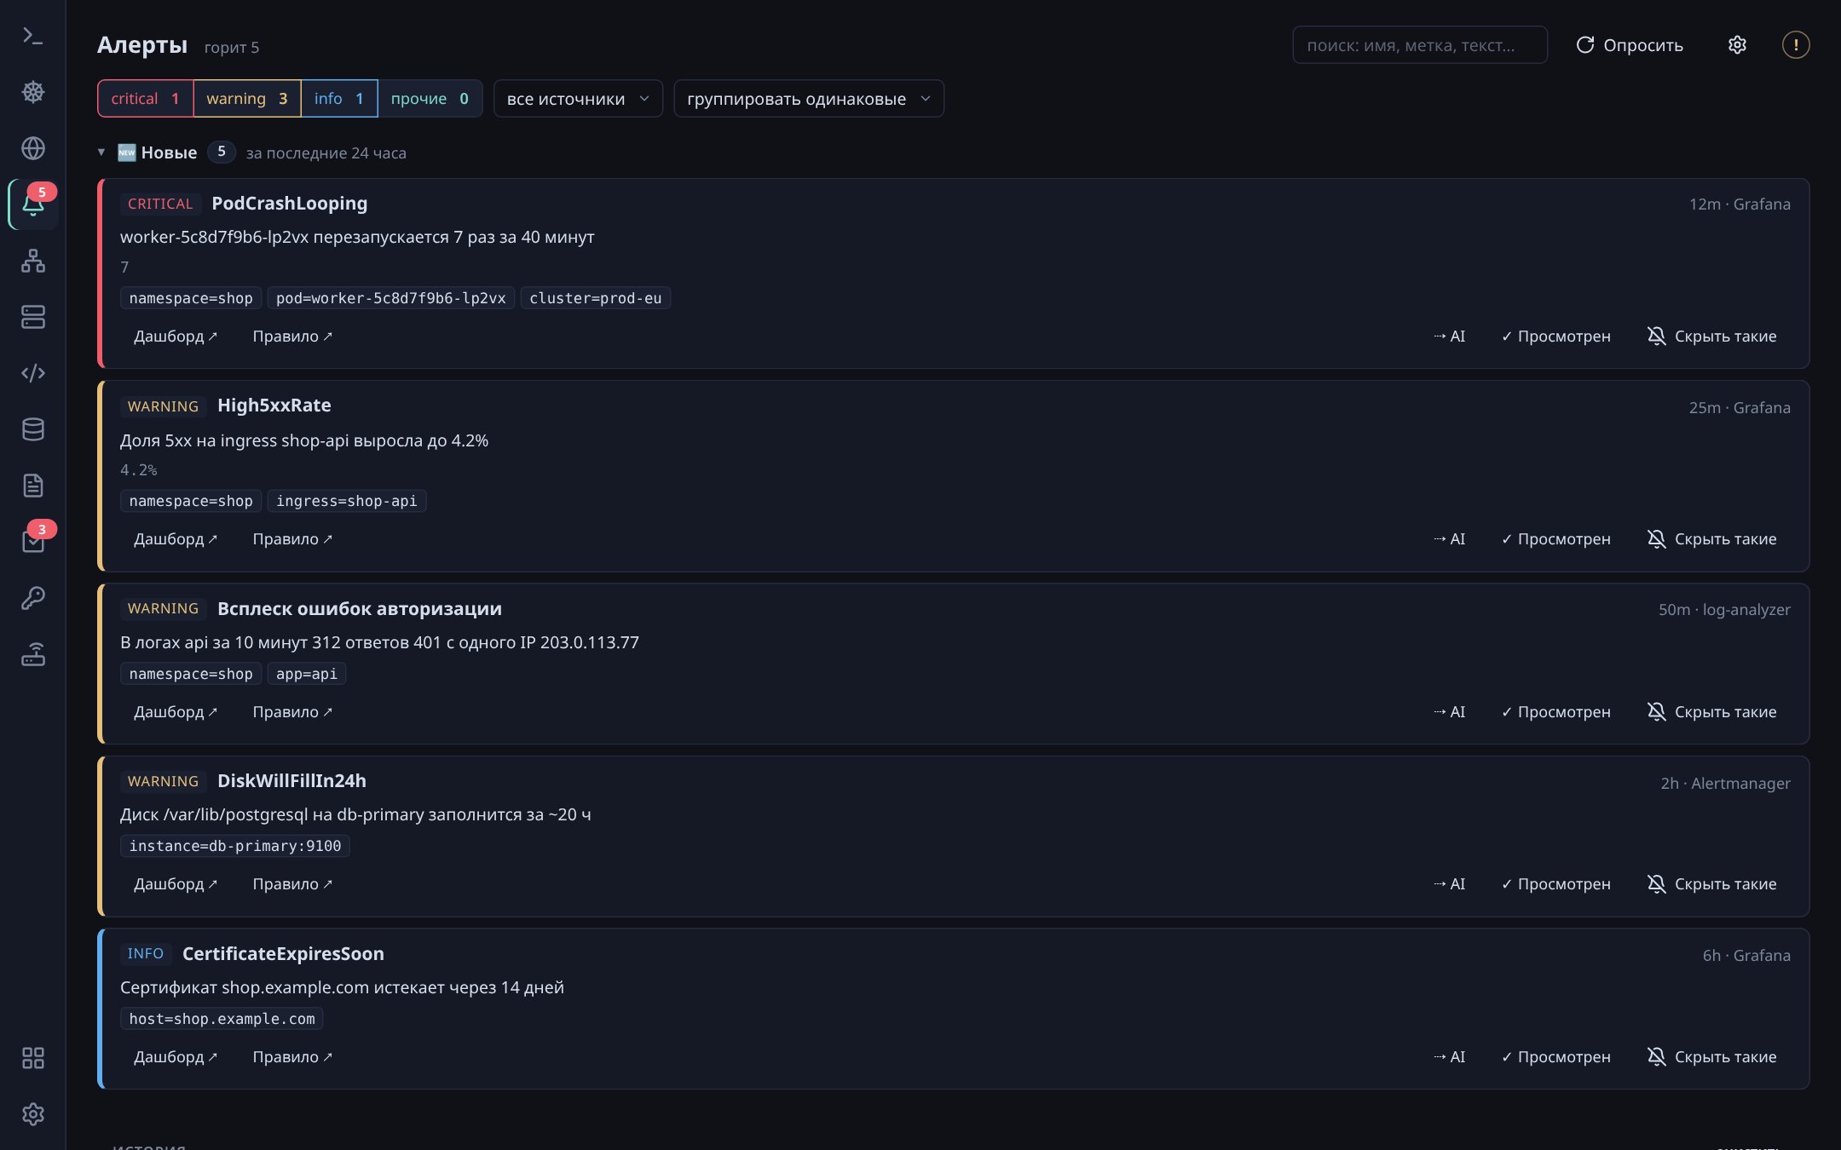1841x1150 pixels.
Task: Click the host=shop.example.com label tag
Action: point(222,1019)
